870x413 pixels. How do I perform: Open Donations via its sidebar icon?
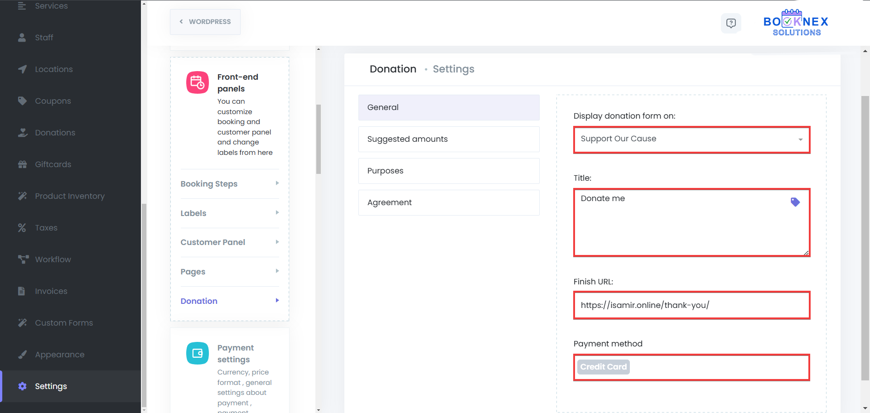coord(22,133)
